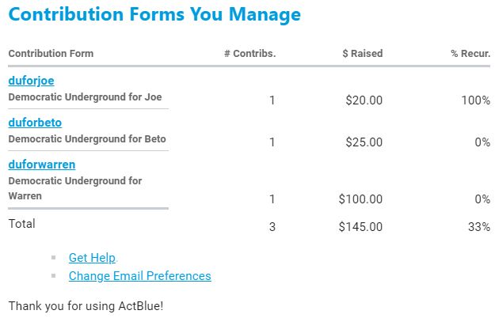The width and height of the screenshot is (495, 318).
Task: Click the Get Help link
Action: point(92,257)
